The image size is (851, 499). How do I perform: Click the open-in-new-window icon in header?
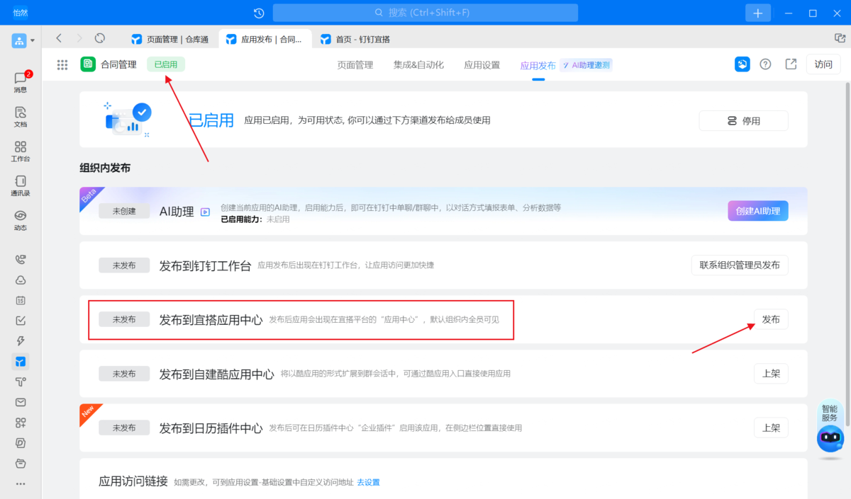coord(791,64)
